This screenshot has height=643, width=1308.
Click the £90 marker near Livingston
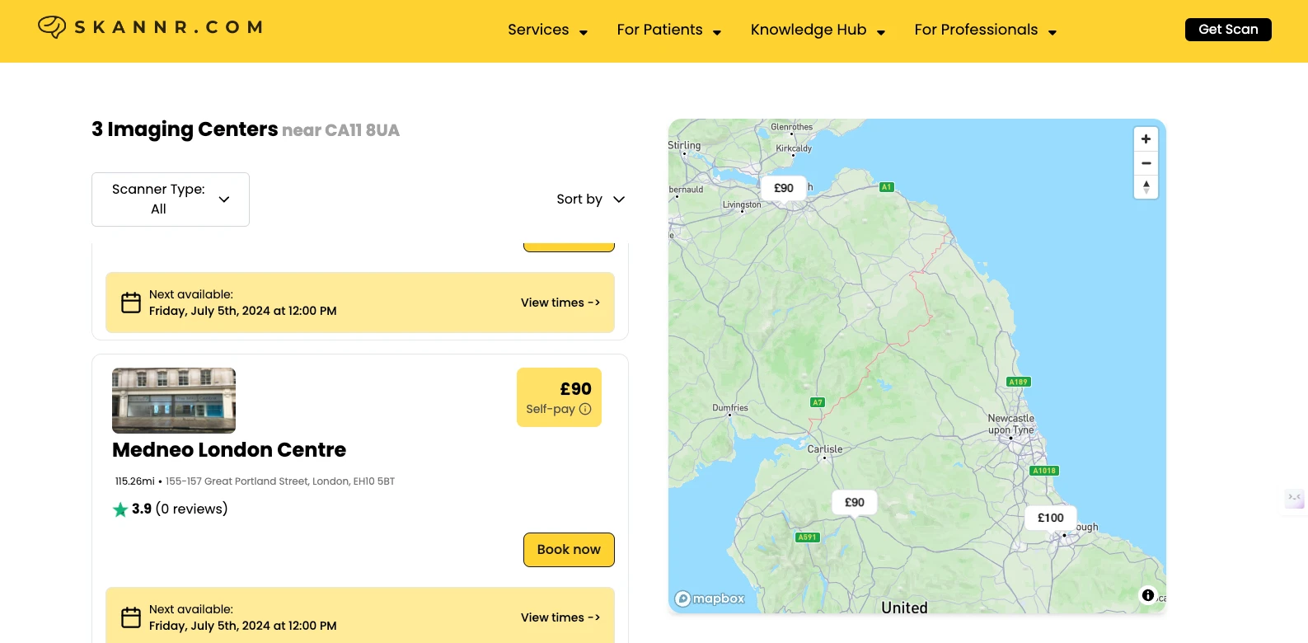coord(783,188)
